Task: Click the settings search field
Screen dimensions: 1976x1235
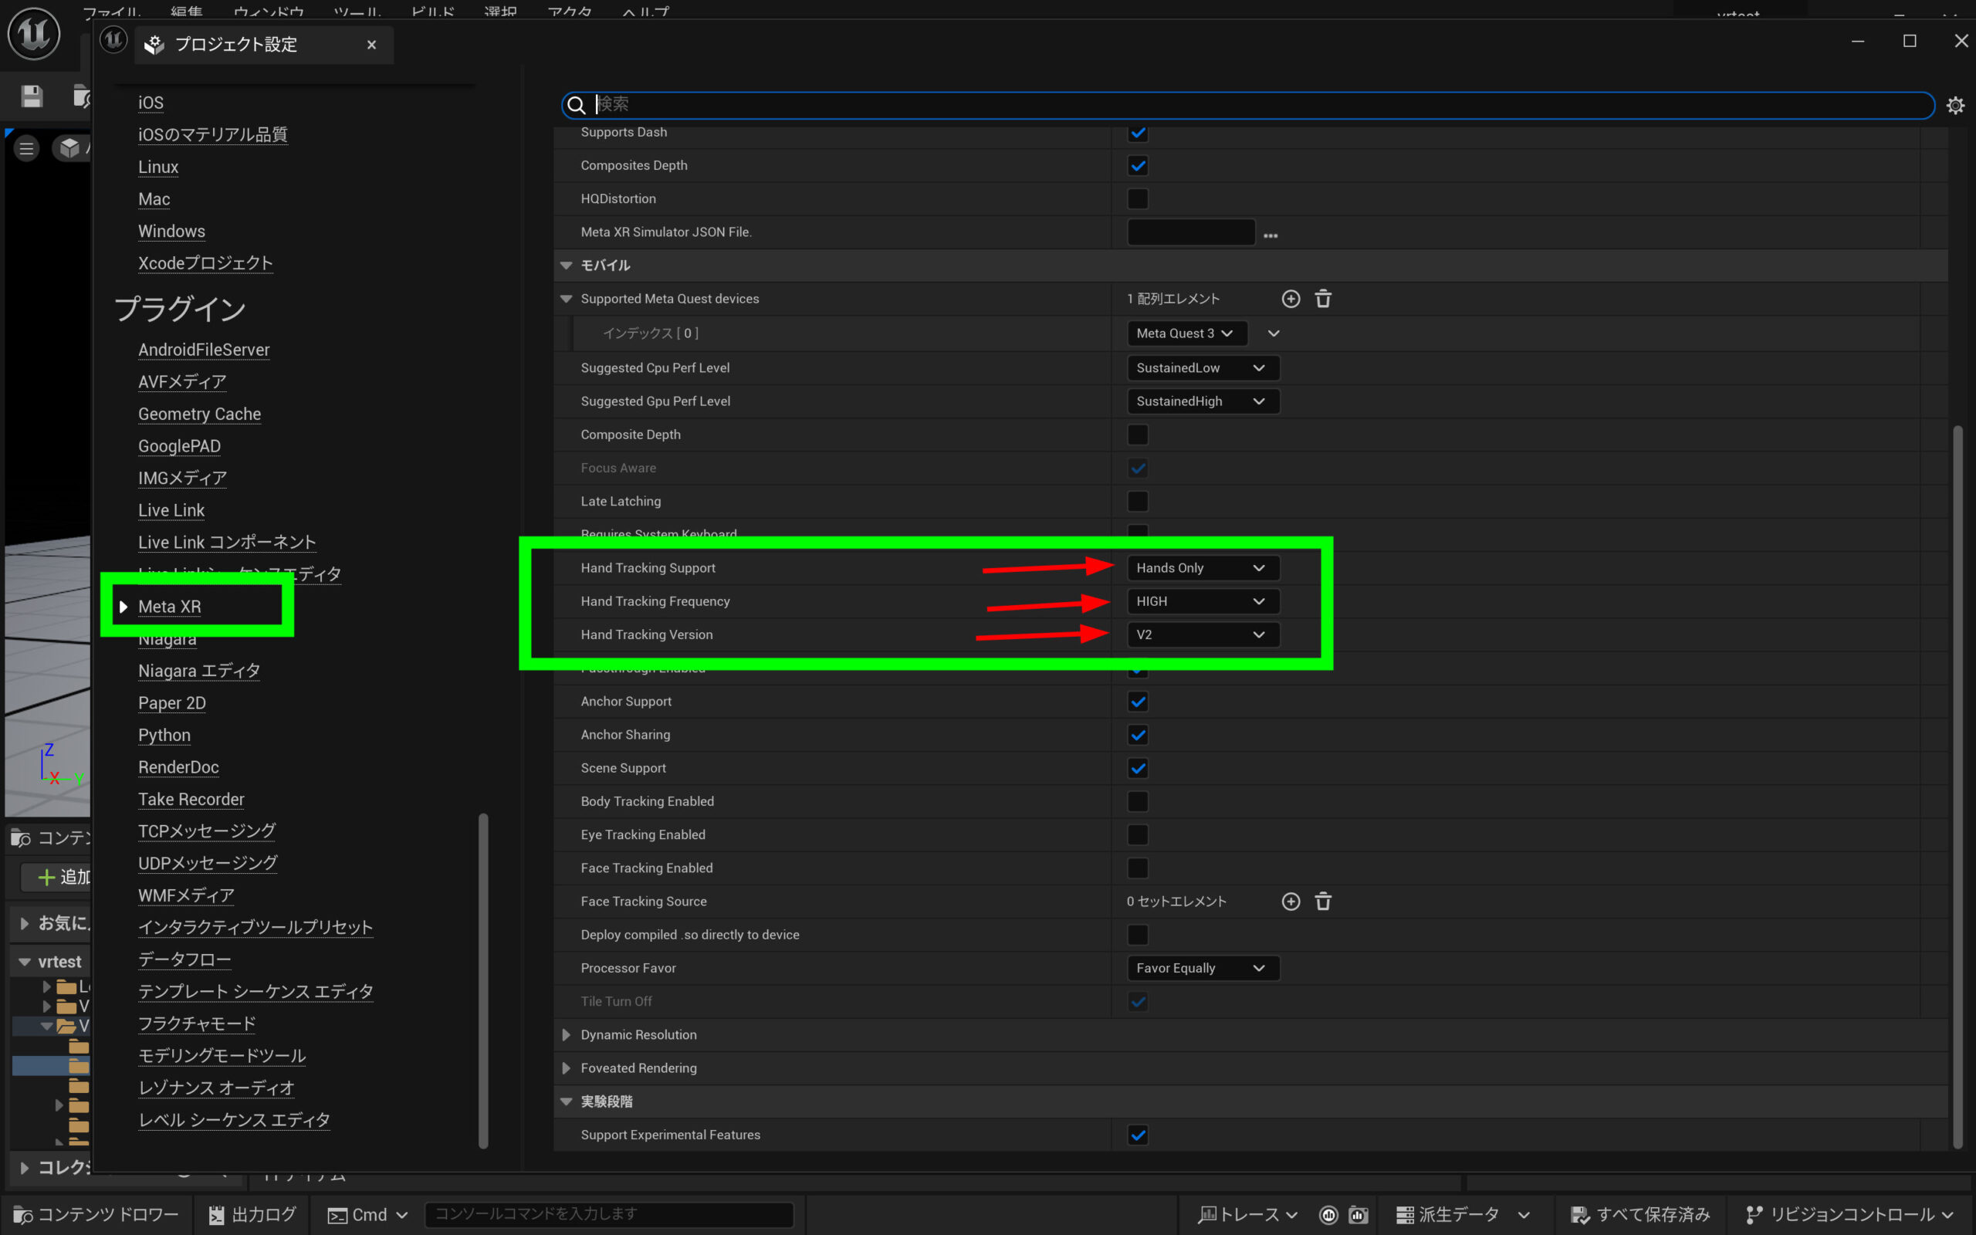Action: [x=1225, y=104]
